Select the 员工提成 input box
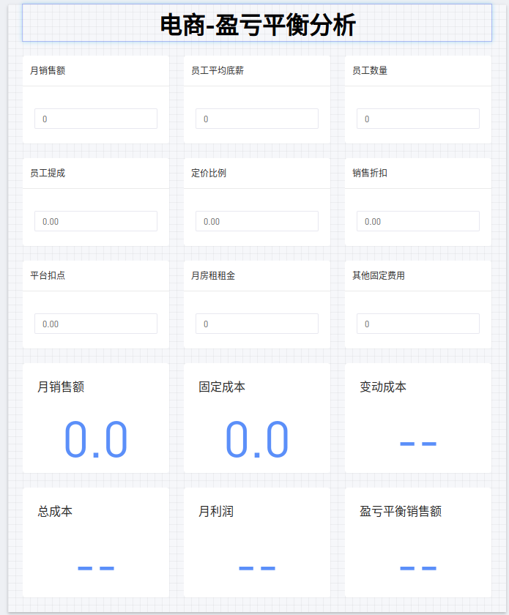509x615 pixels. tap(96, 221)
